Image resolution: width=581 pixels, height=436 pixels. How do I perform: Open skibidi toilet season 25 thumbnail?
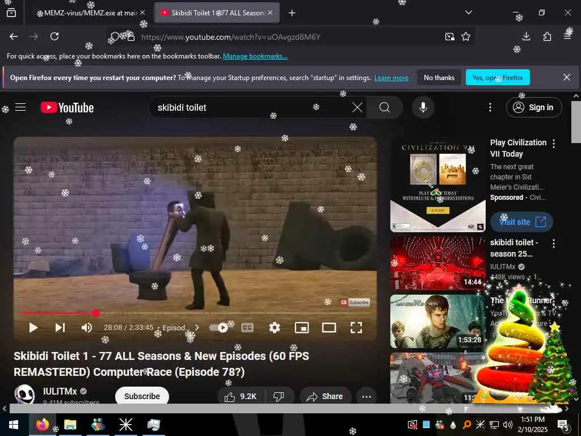(438, 263)
